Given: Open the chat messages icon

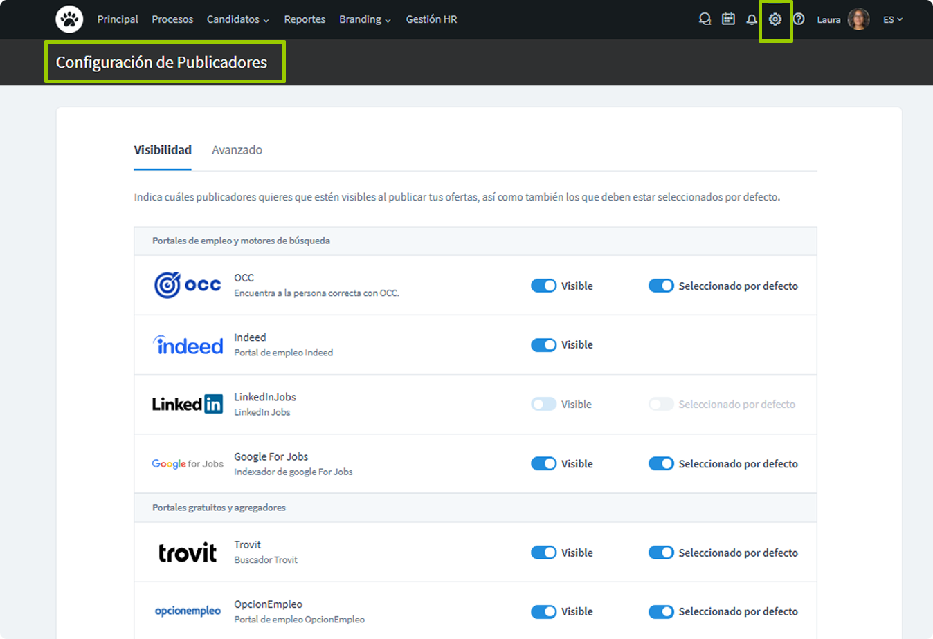Looking at the screenshot, I should (x=705, y=19).
